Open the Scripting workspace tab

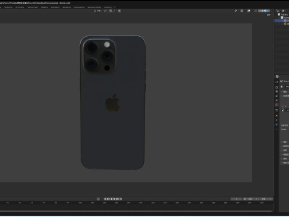point(108,7)
